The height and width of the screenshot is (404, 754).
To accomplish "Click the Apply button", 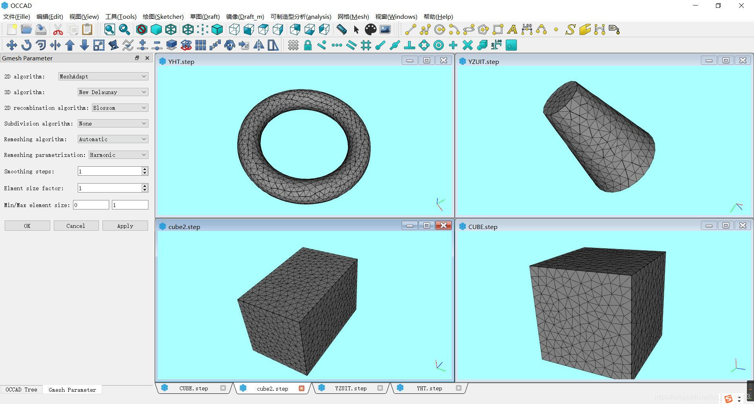I will pyautogui.click(x=125, y=226).
